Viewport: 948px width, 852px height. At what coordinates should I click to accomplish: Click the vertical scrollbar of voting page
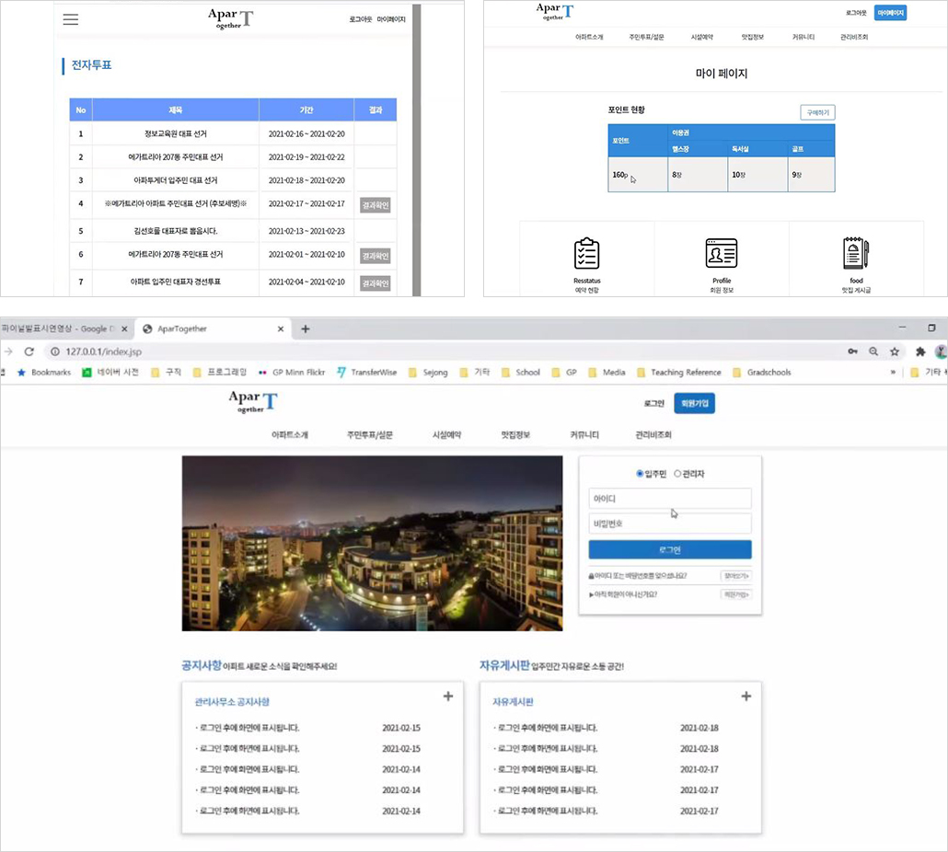tap(417, 150)
